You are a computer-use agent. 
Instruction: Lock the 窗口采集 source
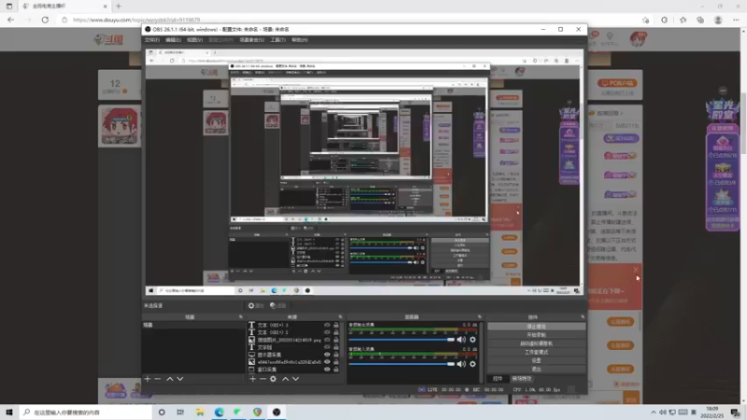[336, 369]
